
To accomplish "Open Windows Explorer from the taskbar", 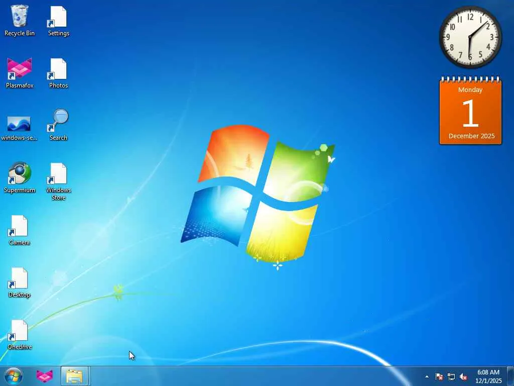I will [74, 376].
